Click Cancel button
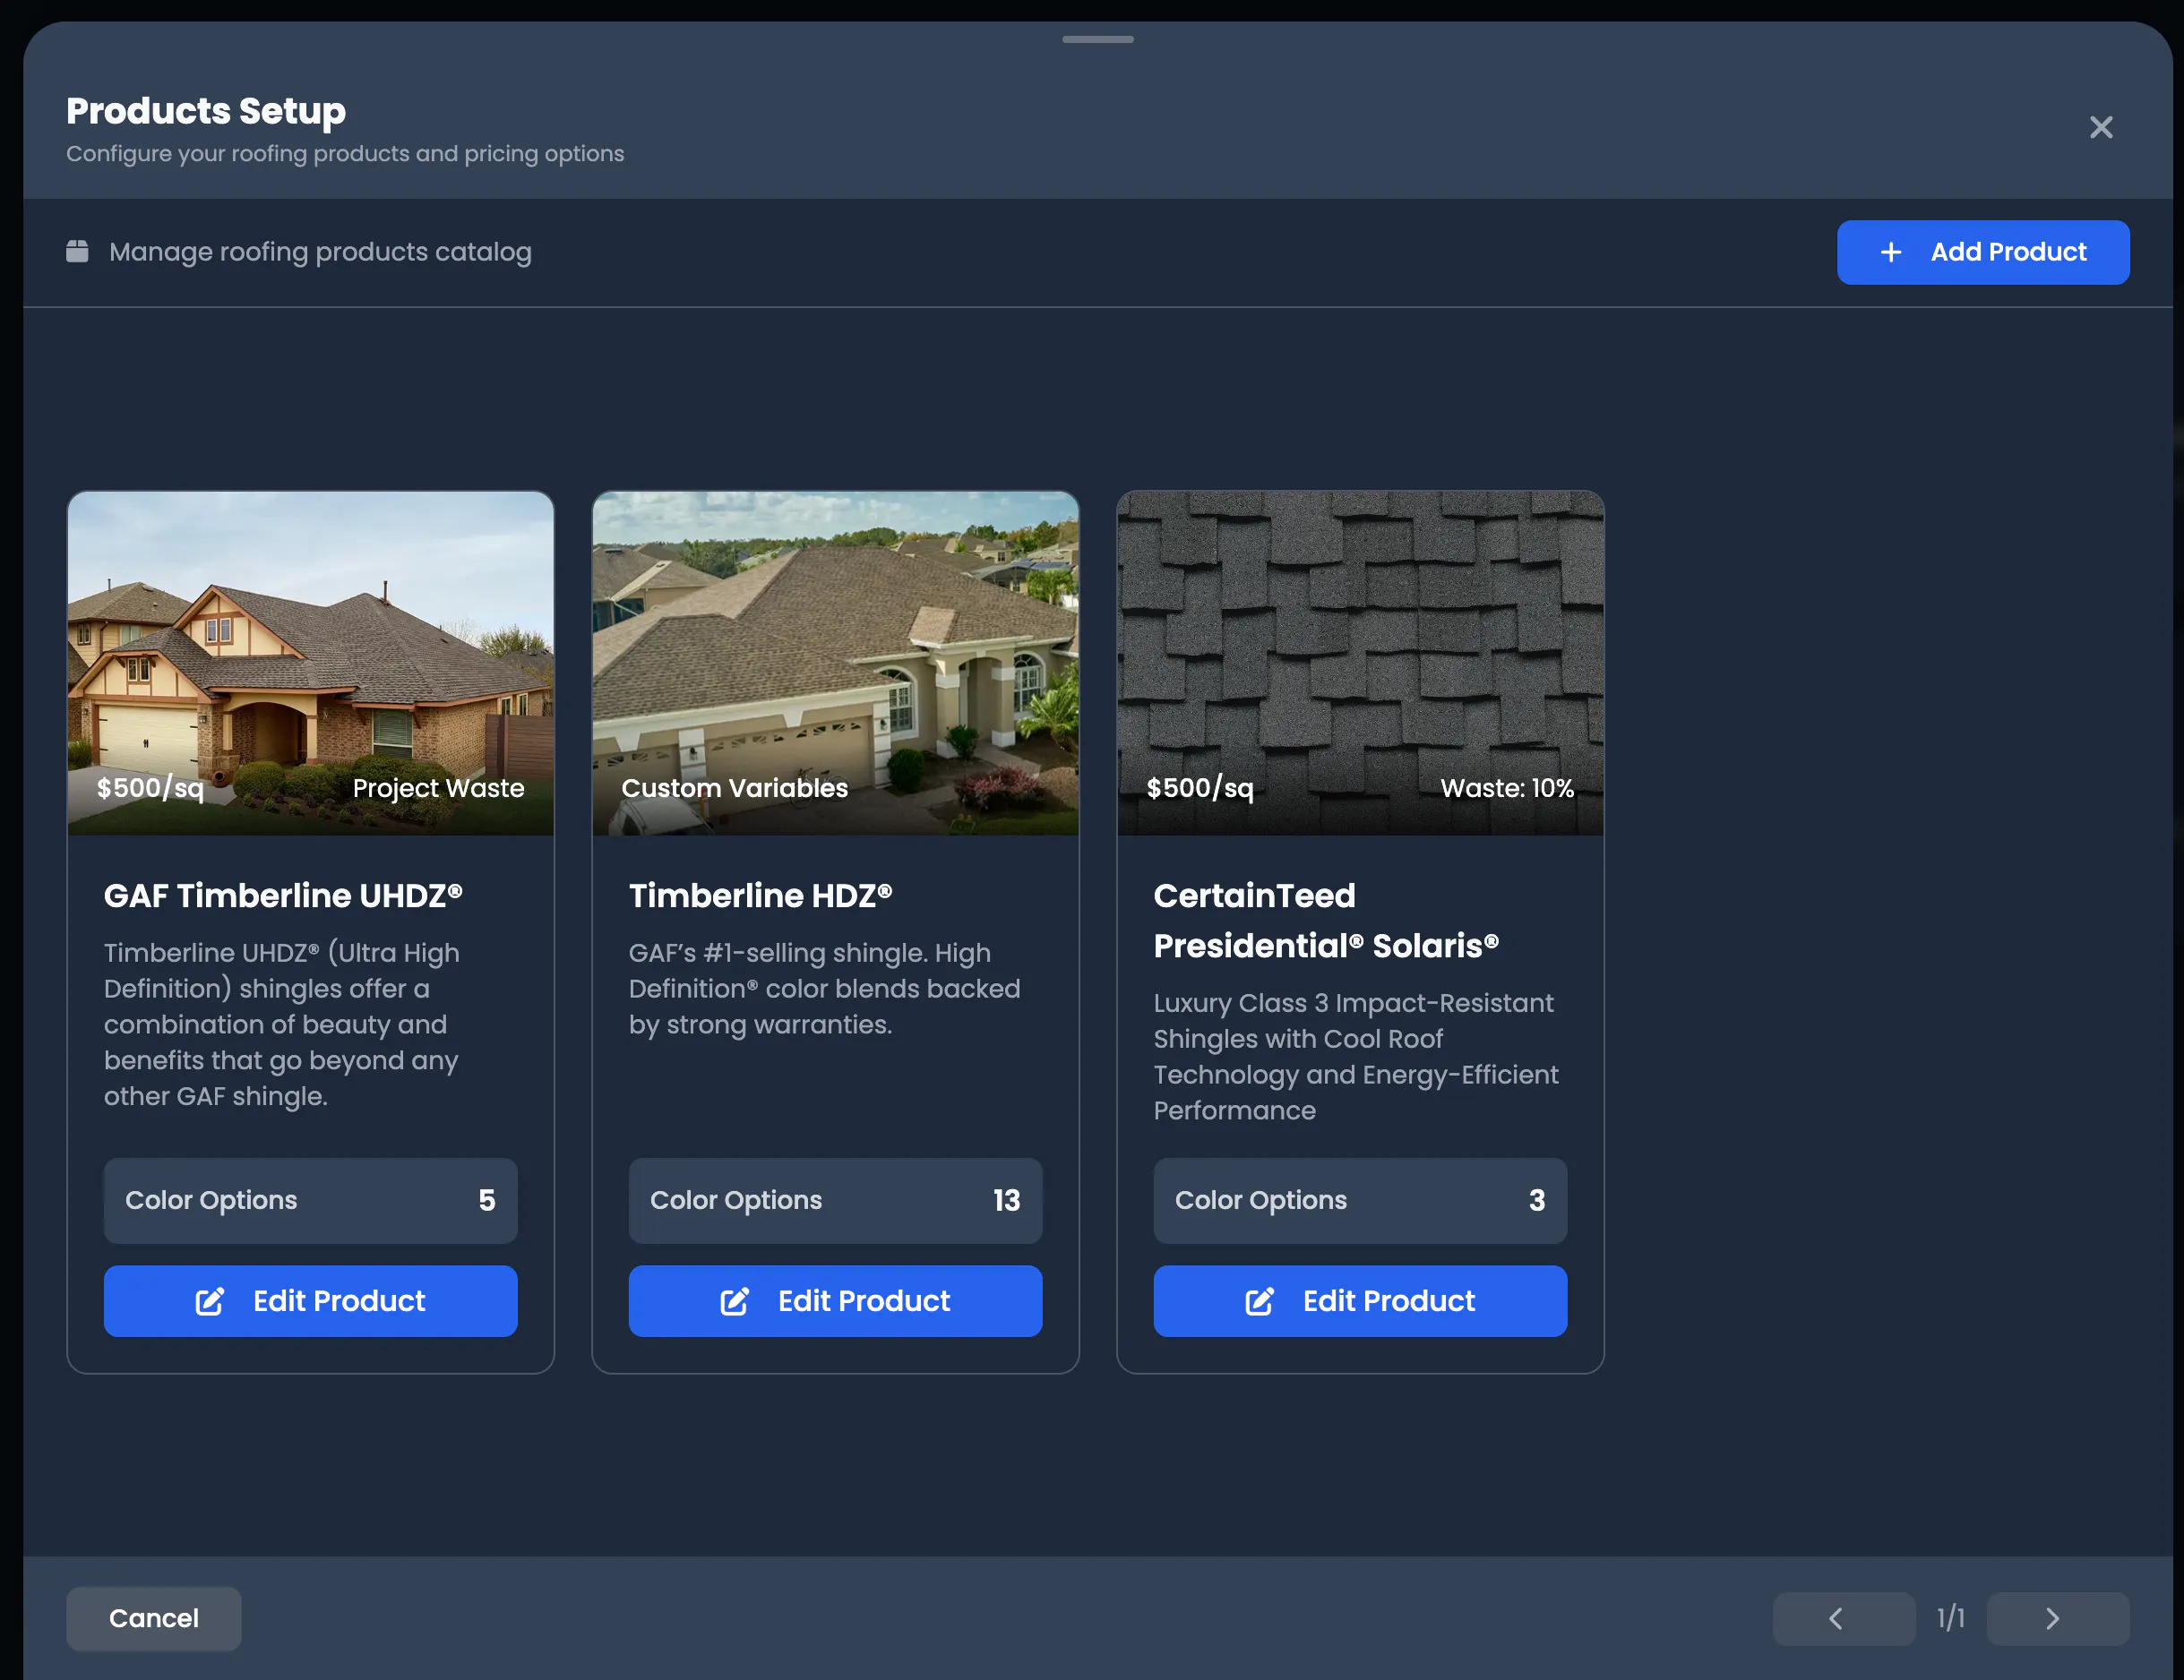 point(153,1618)
